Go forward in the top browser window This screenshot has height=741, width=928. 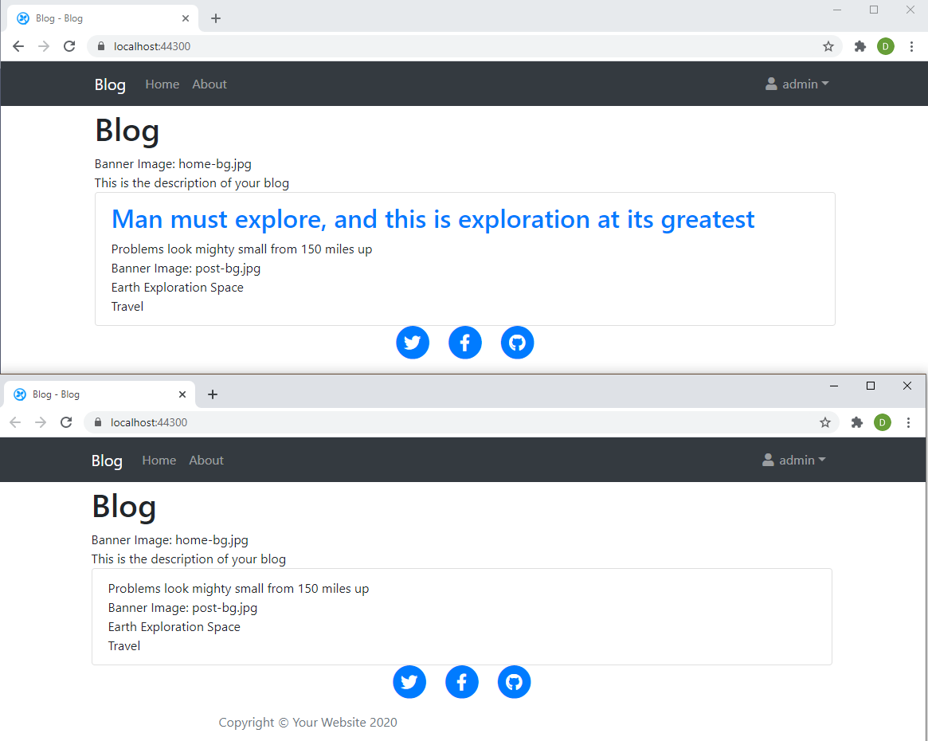click(x=44, y=46)
